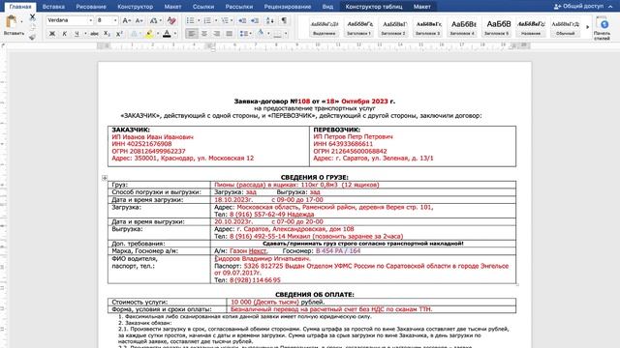620x348 pixels.
Task: Open the Ссылки ribbon tab
Action: coord(203,7)
